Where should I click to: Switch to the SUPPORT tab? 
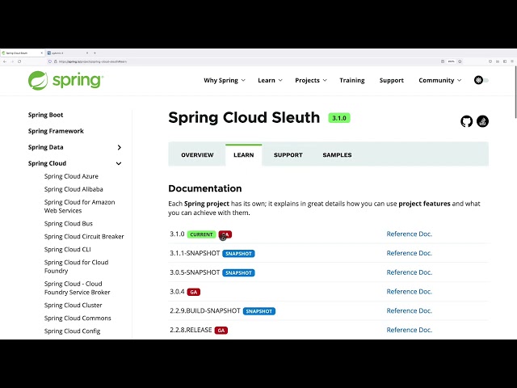[288, 155]
